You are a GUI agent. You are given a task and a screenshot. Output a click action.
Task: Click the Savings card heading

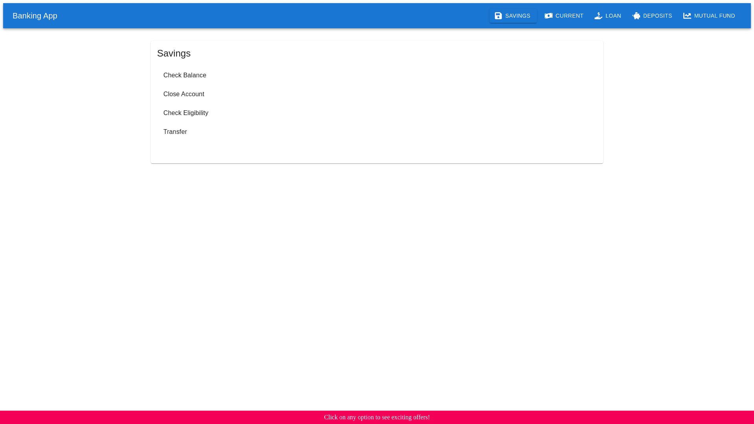coord(174,53)
